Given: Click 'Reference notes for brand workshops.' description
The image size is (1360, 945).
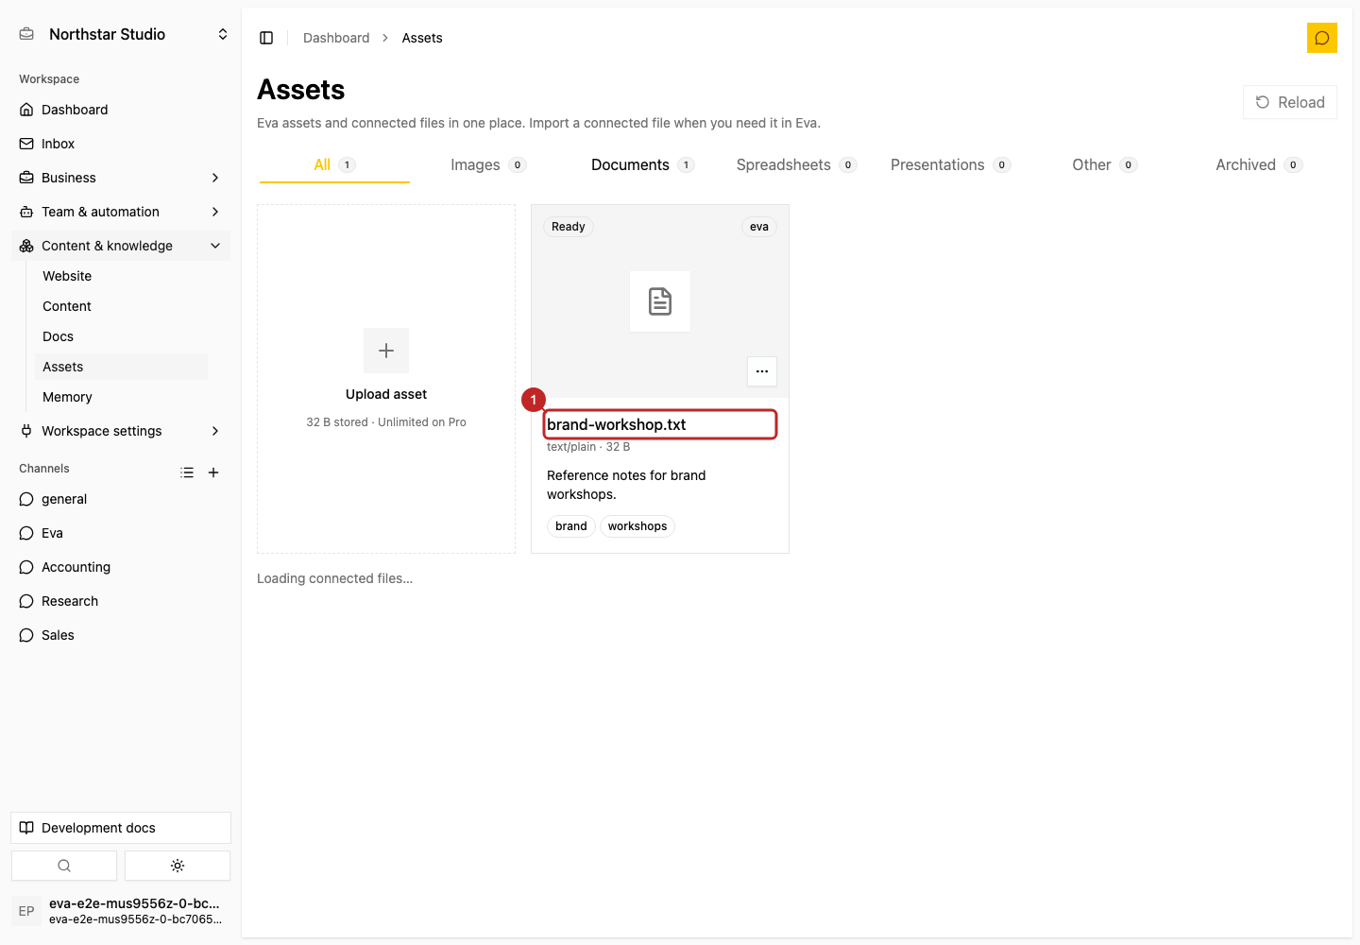Looking at the screenshot, I should pos(626,485).
